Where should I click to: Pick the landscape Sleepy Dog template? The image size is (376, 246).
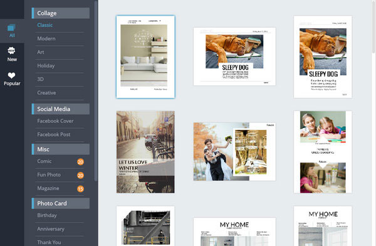click(234, 56)
